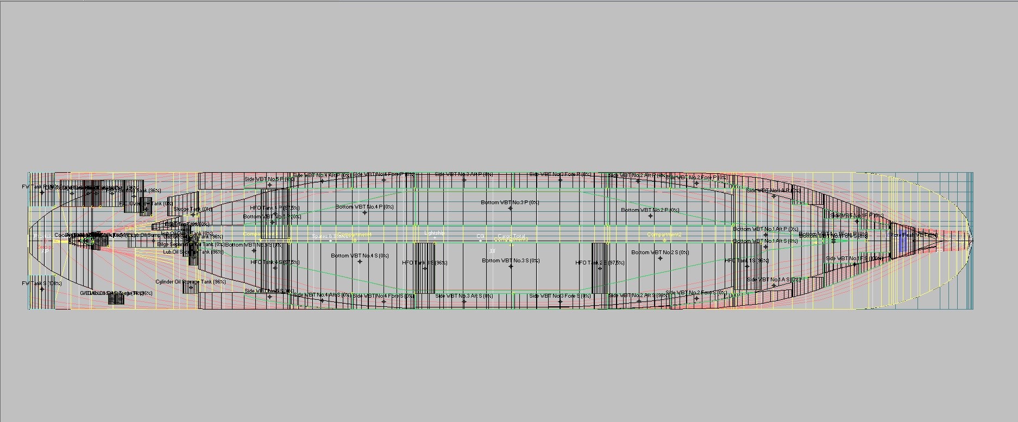Select the Cylinder Oil Storage Tank label
Screen dimensions: 1018x422
190,282
